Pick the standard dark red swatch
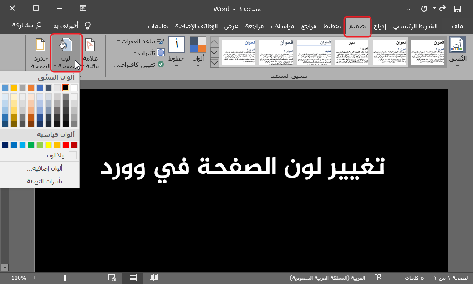 tap(74, 145)
